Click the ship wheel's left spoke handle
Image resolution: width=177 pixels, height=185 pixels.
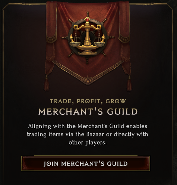click(x=64, y=38)
